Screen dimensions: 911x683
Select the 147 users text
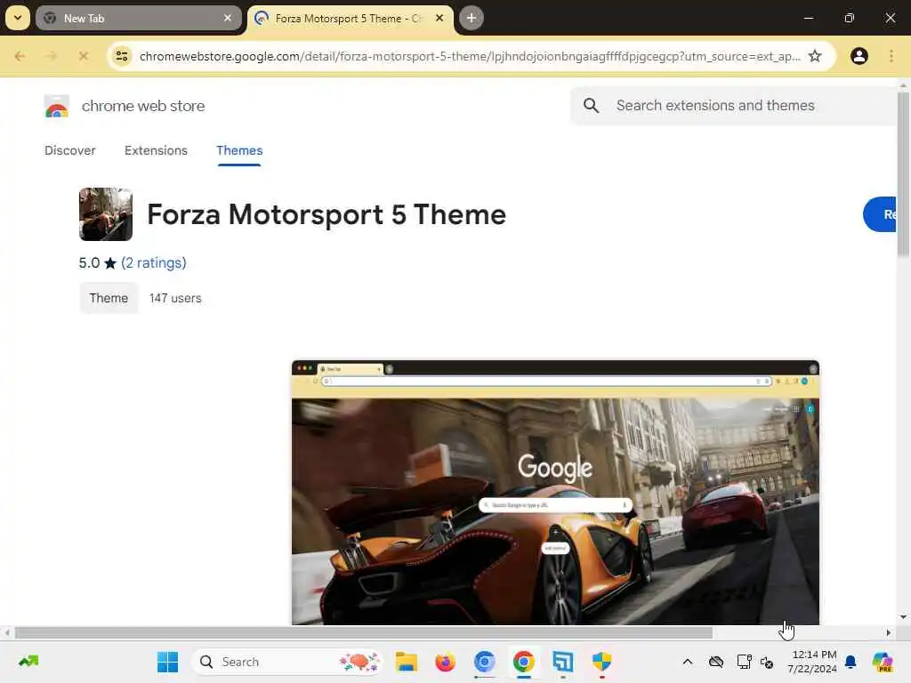(175, 298)
